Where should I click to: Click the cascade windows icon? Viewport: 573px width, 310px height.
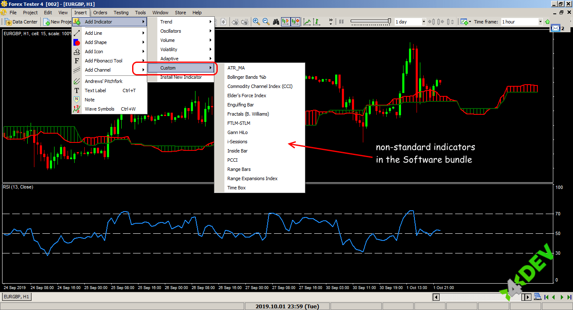click(538, 297)
